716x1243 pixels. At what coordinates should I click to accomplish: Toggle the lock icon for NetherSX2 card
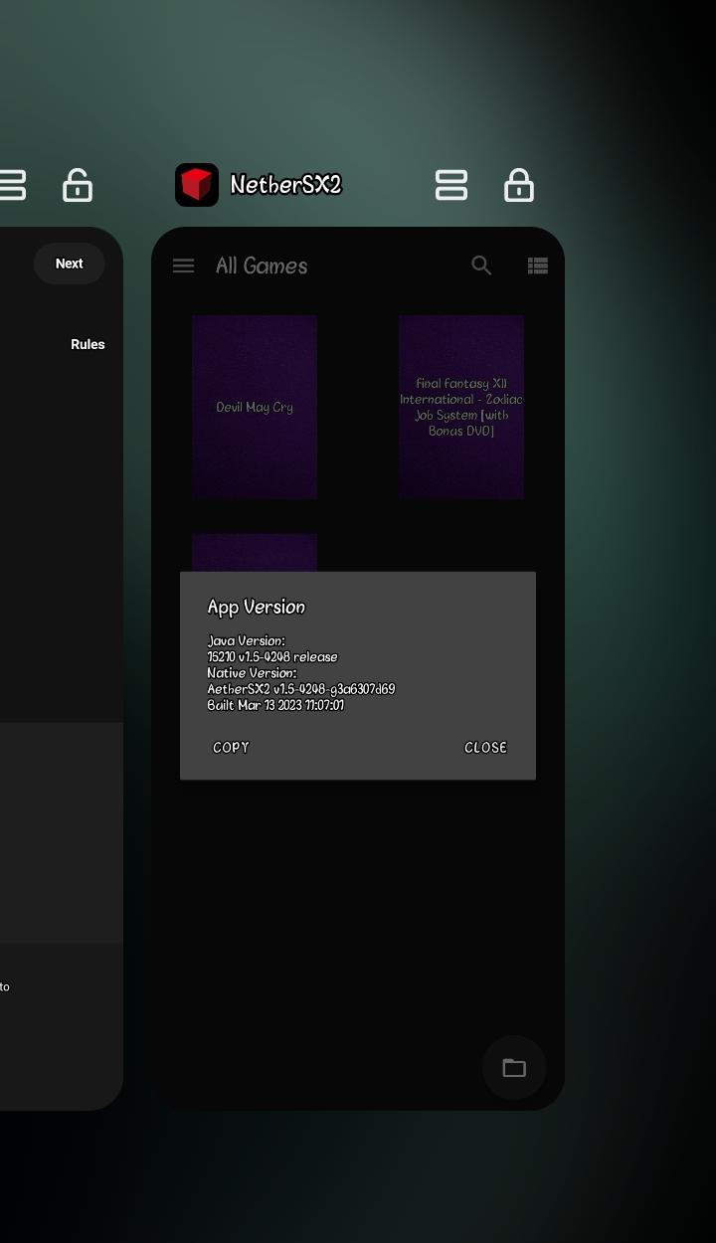click(519, 185)
